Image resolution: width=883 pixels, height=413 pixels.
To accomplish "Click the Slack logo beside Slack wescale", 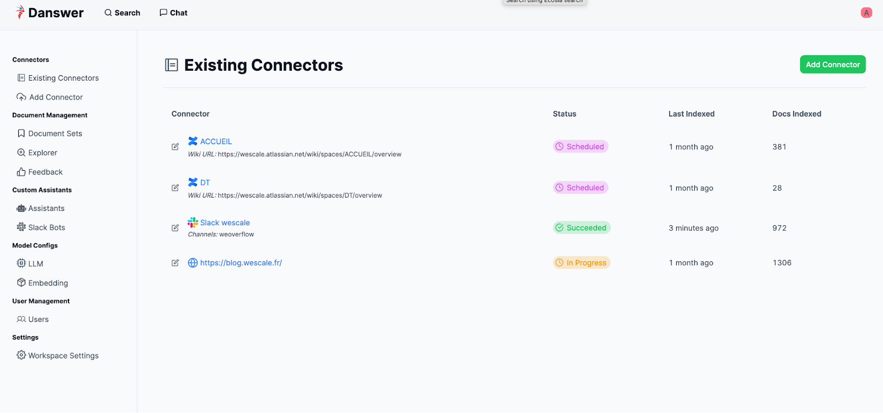I will [193, 223].
